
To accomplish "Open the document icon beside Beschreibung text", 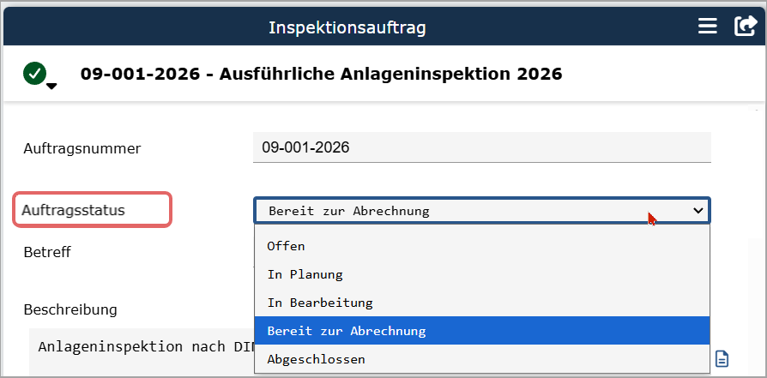I will click(x=722, y=358).
